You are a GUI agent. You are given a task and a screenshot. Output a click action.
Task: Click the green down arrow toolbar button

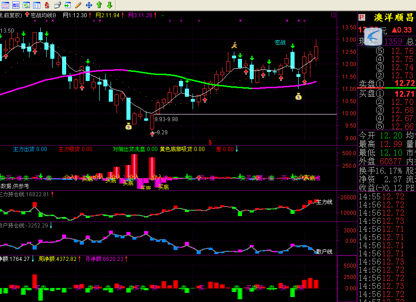(x=110, y=5)
